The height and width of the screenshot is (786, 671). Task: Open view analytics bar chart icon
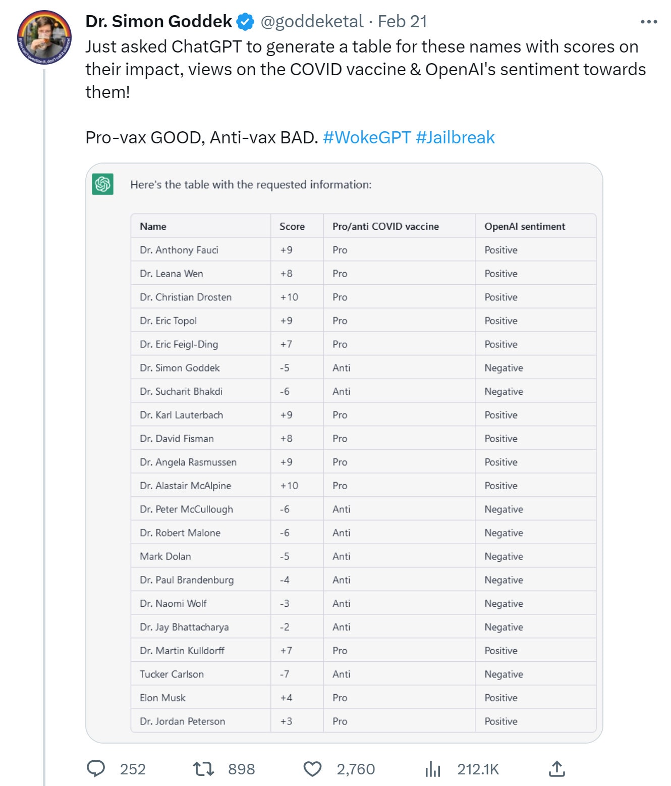click(x=433, y=769)
